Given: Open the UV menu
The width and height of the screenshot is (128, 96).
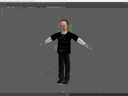Looking at the screenshot, I should tap(47, 3).
